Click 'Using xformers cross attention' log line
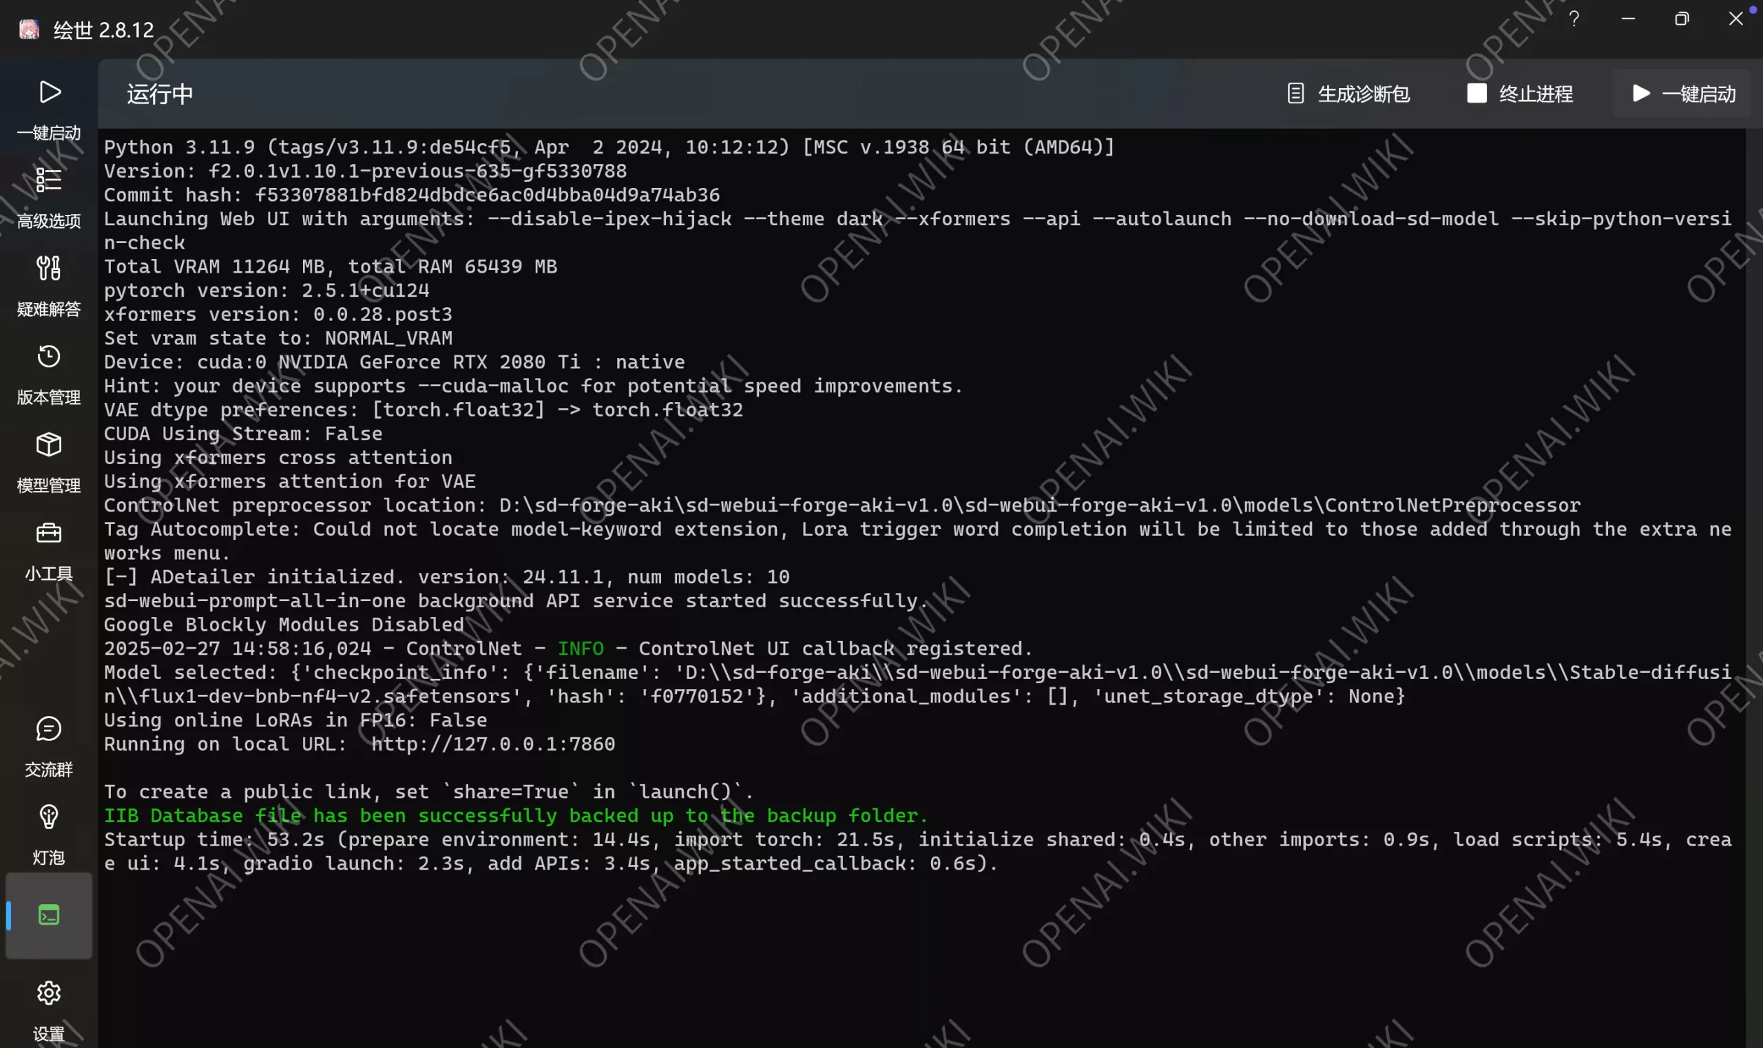The width and height of the screenshot is (1763, 1048). point(278,457)
